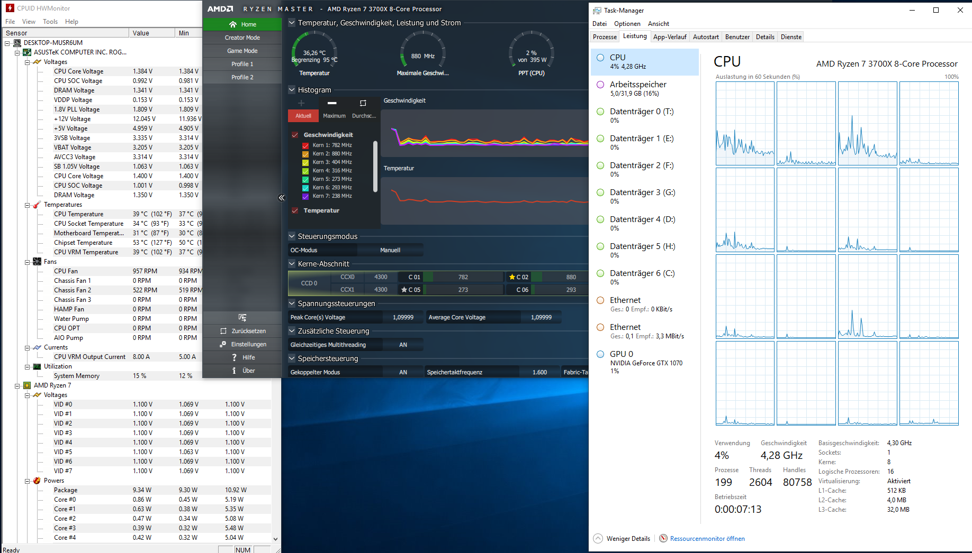Viewport: 972px width, 553px height.
Task: Click the thermometer icon beside Temperatures
Action: (x=37, y=205)
